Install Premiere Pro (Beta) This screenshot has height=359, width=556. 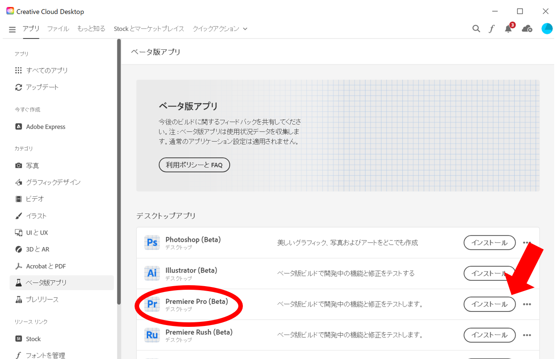point(489,304)
